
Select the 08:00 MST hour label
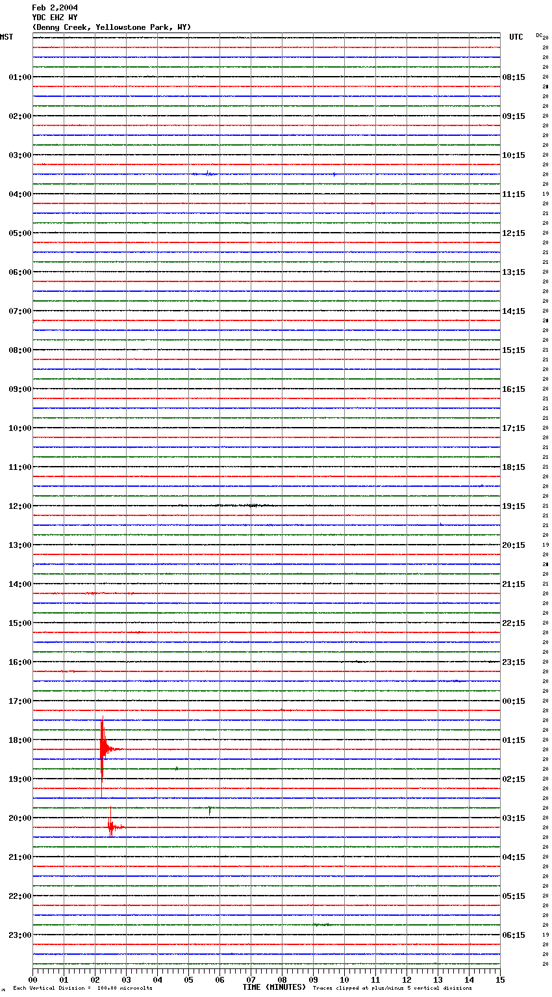click(19, 350)
